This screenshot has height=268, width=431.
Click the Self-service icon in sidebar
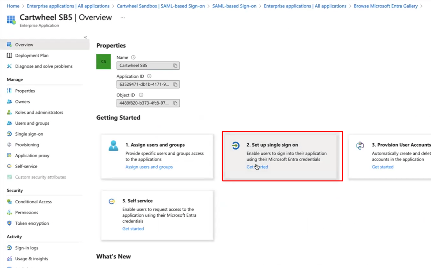click(9, 167)
